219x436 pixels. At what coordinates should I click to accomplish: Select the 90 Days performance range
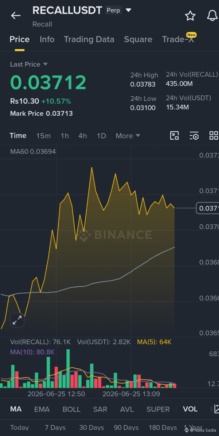tap(126, 428)
